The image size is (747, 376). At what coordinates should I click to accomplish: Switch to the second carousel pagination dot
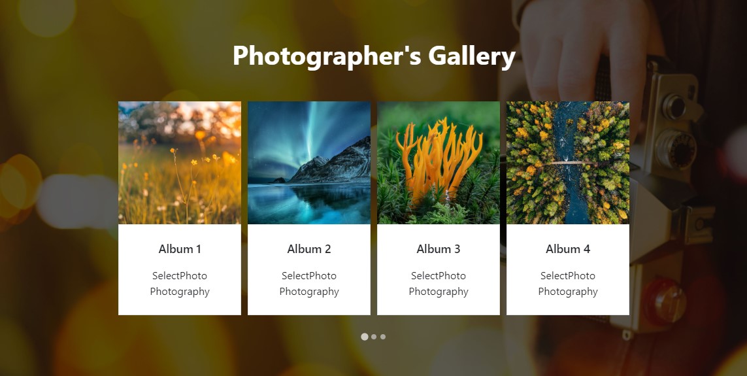[374, 337]
